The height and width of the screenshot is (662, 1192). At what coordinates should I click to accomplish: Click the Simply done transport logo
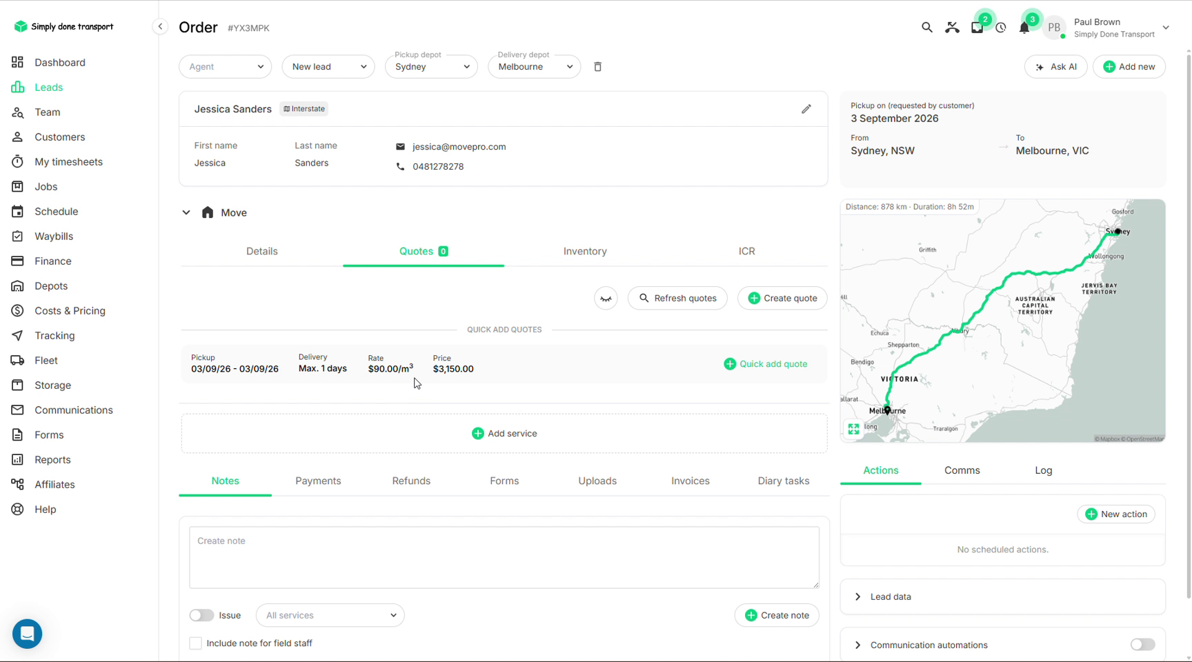[x=63, y=26]
